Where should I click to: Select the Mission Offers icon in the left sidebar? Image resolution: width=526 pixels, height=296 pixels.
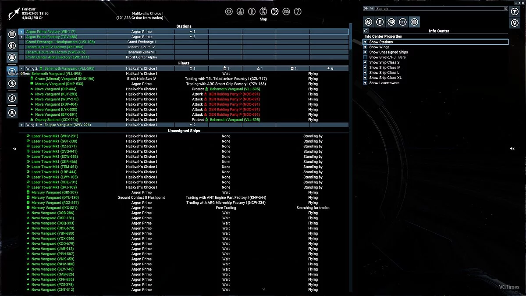click(12, 72)
